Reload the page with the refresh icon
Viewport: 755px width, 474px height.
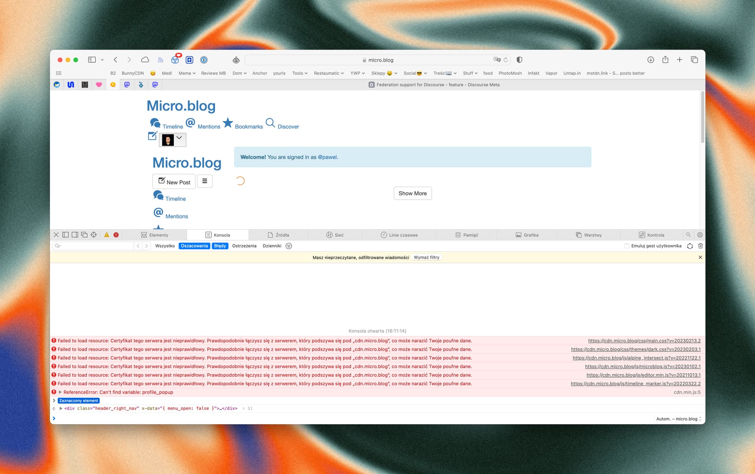(x=506, y=60)
